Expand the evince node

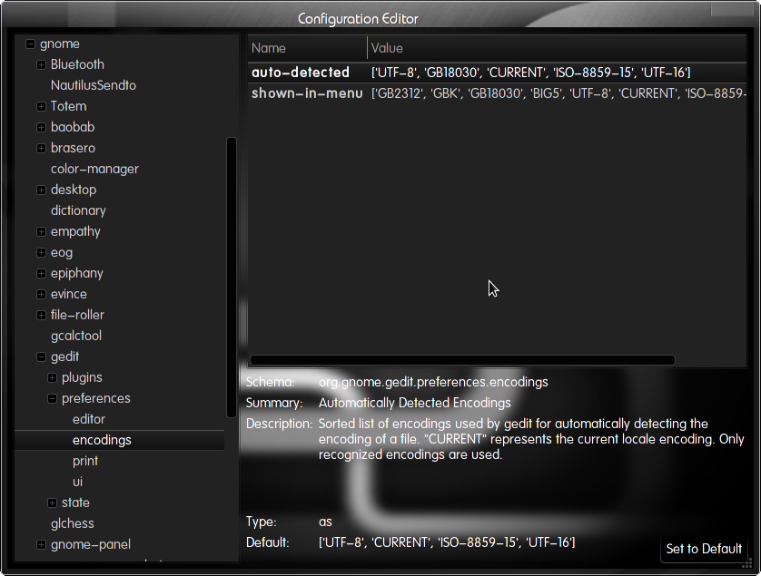(x=41, y=294)
